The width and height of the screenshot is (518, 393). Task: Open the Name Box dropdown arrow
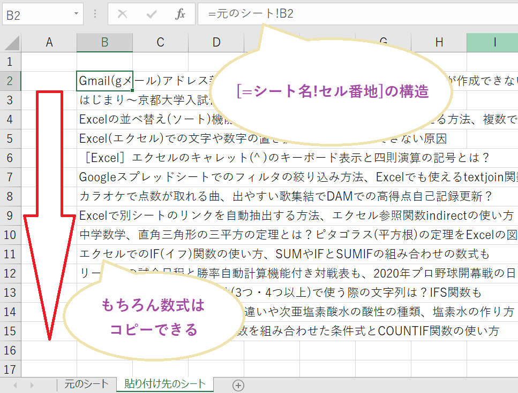(77, 14)
